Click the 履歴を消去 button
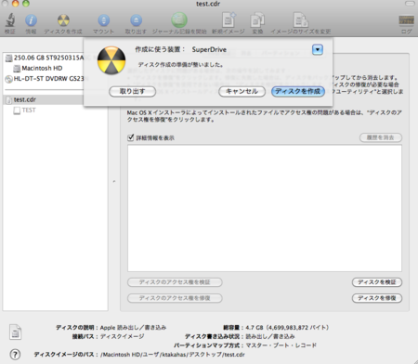Viewport: 418px width, 364px height. point(381,137)
